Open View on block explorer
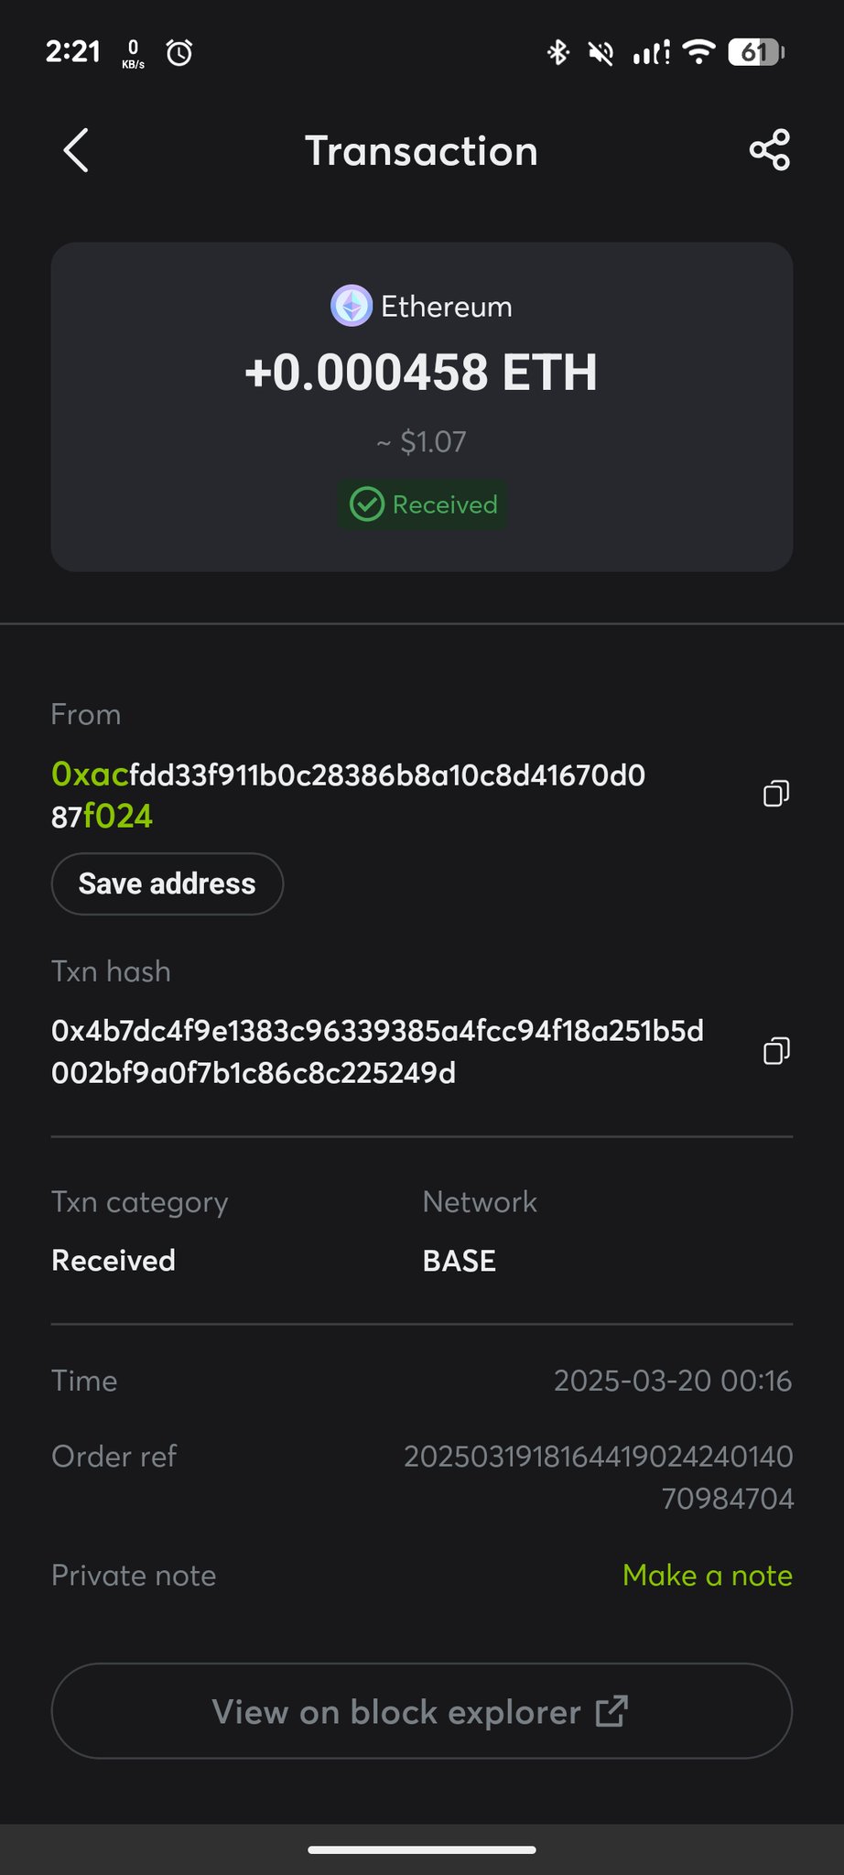This screenshot has height=1875, width=844. tap(421, 1710)
